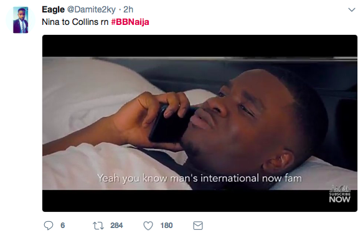Viewport: 363px width, 233px height.
Task: Like the tweet with the heart icon
Action: click(148, 226)
